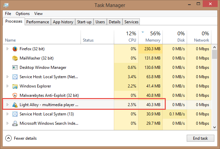This screenshot has height=149, width=220.
Task: Open the Options menu
Action: (23, 14)
